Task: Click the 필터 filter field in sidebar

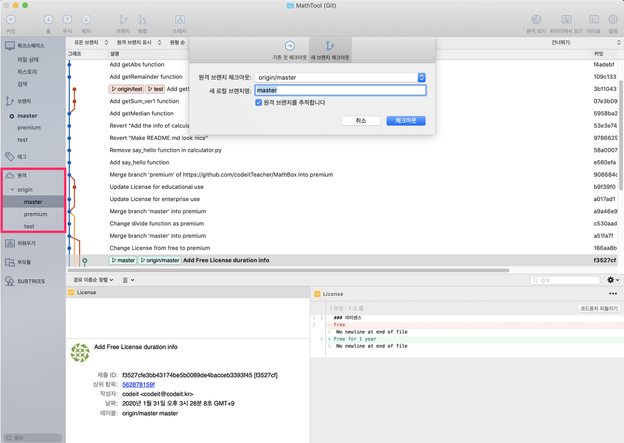Action: click(x=33, y=438)
